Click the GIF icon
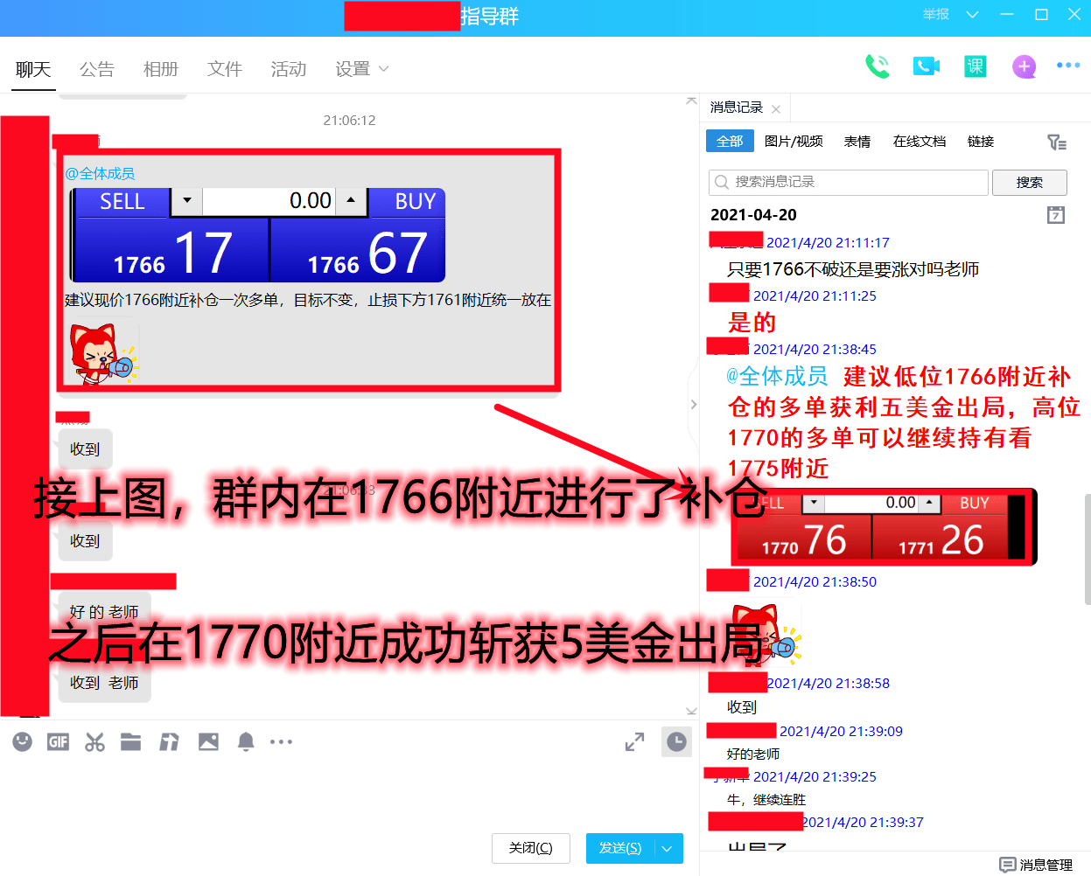This screenshot has height=876, width=1091. pos(58,741)
